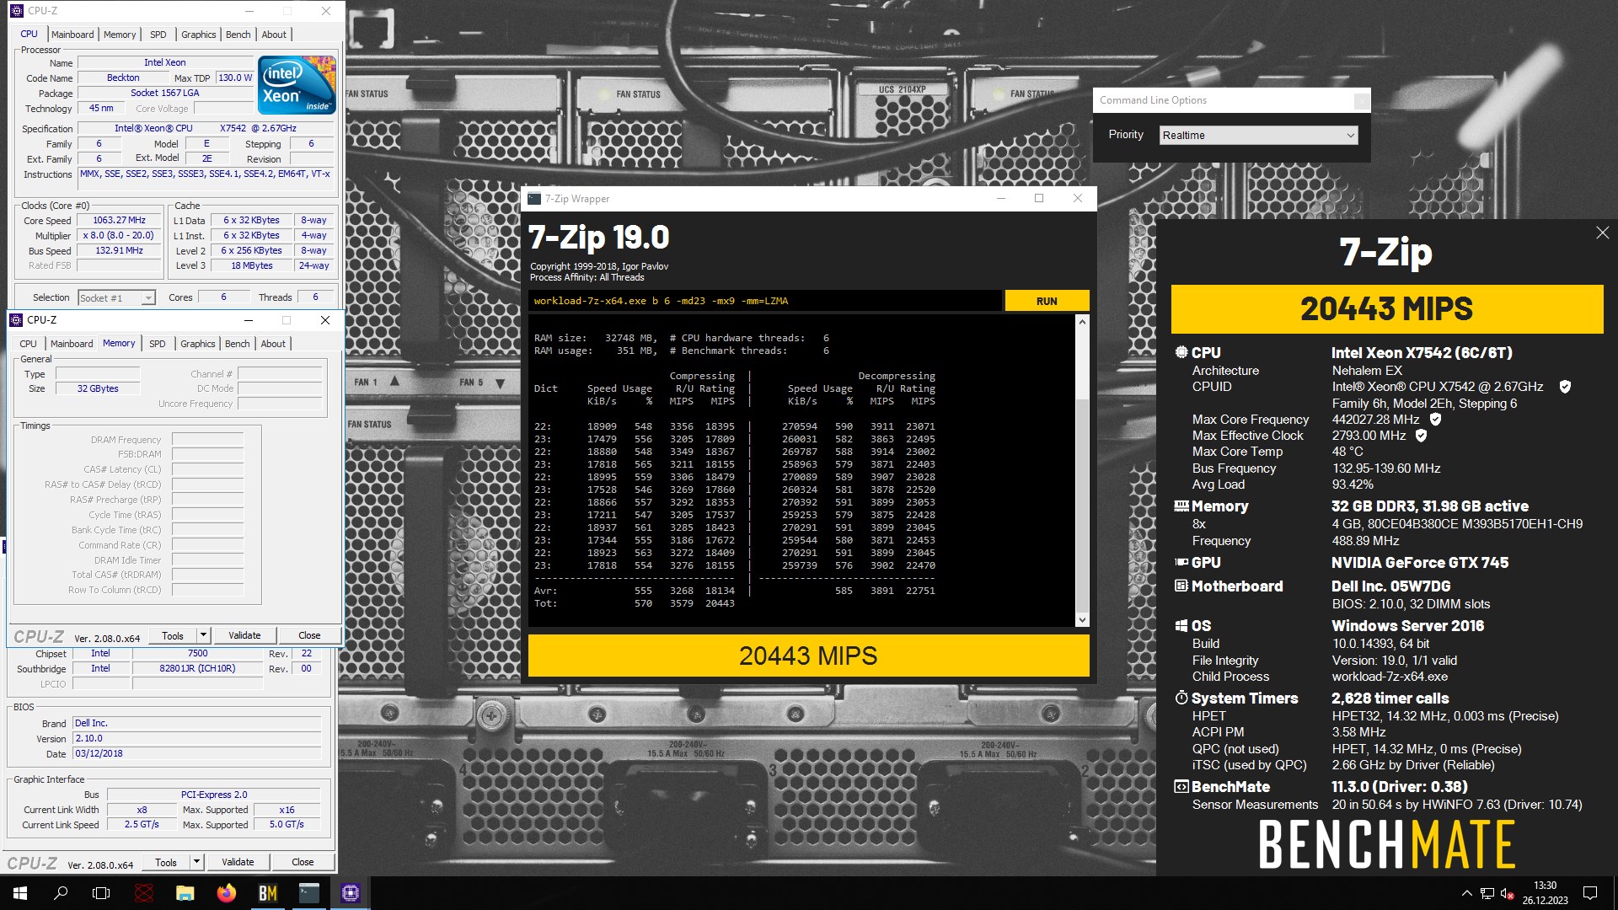Open Task View from the taskbar
The width and height of the screenshot is (1618, 910).
click(101, 893)
